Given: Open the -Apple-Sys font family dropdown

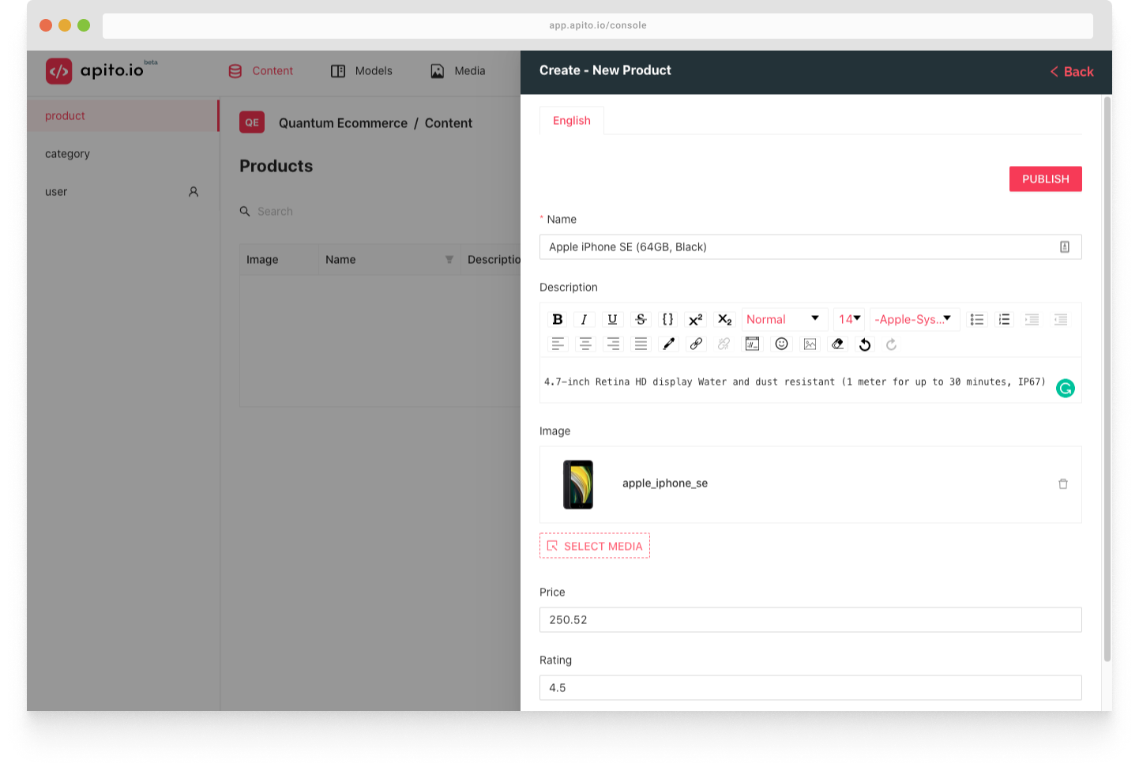Looking at the screenshot, I should [915, 319].
